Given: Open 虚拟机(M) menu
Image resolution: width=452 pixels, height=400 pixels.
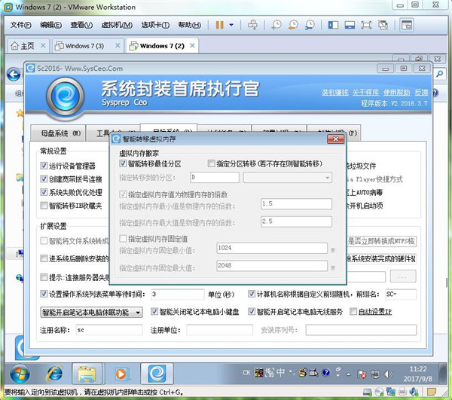Looking at the screenshot, I should coord(117,25).
